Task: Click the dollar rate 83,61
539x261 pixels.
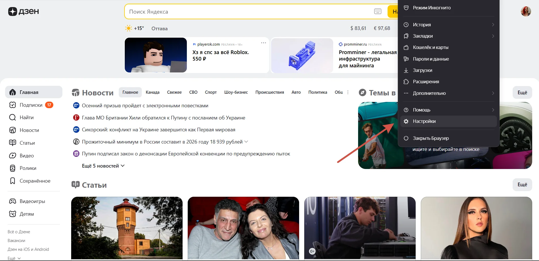Action: (358, 28)
